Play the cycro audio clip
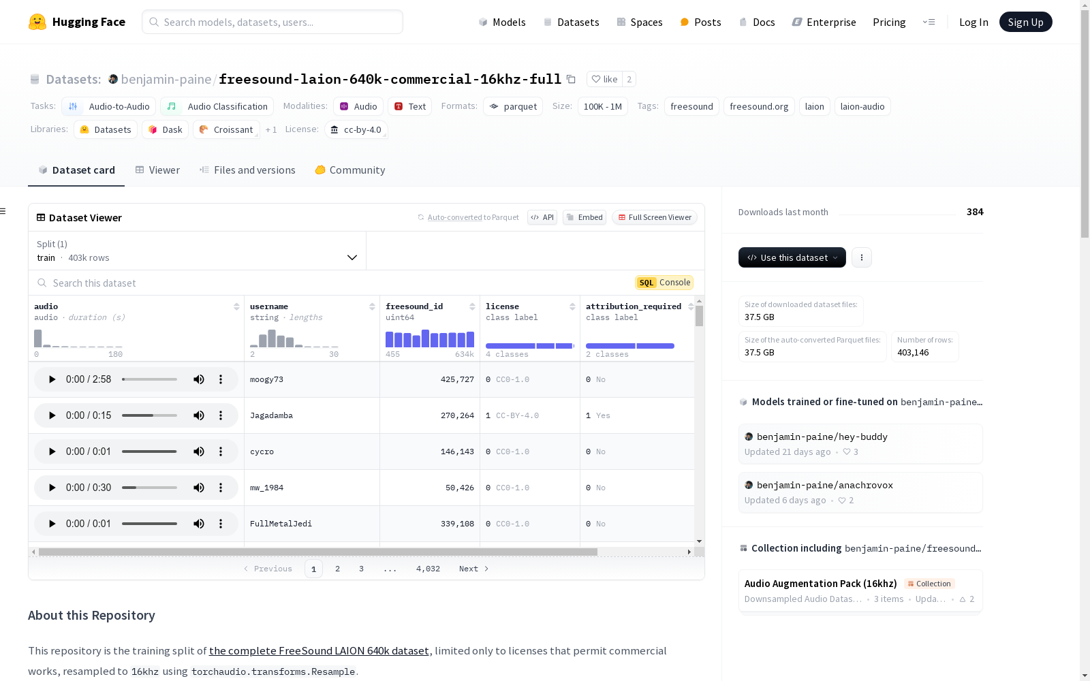The height and width of the screenshot is (681, 1090). pyautogui.click(x=52, y=452)
